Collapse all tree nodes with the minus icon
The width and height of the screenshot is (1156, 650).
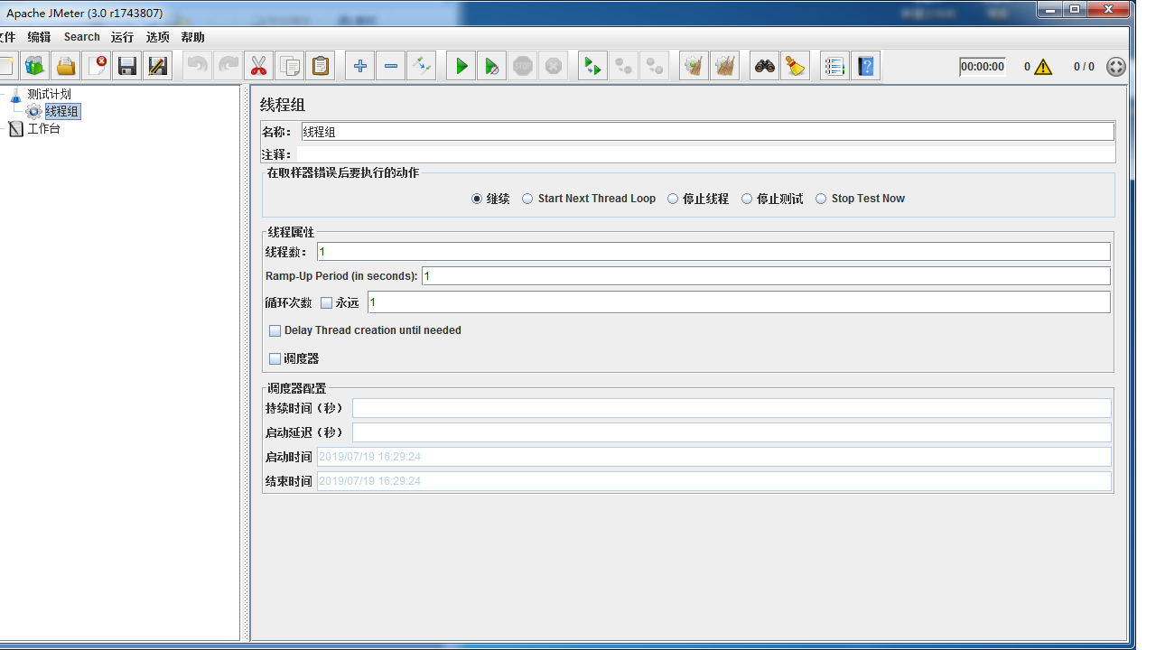tap(391, 66)
